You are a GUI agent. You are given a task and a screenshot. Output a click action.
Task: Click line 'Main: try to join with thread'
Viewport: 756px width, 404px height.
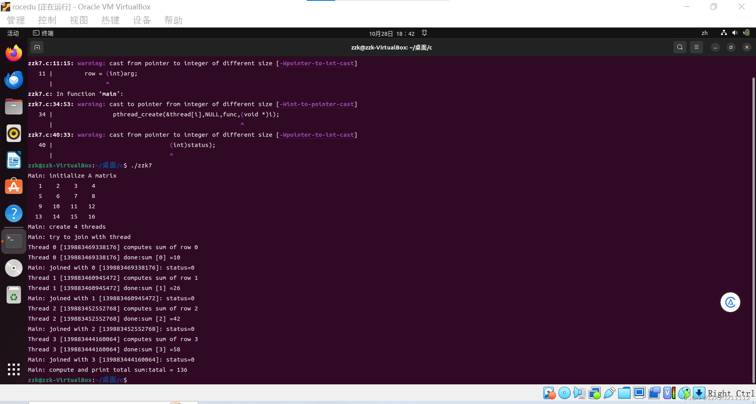79,237
